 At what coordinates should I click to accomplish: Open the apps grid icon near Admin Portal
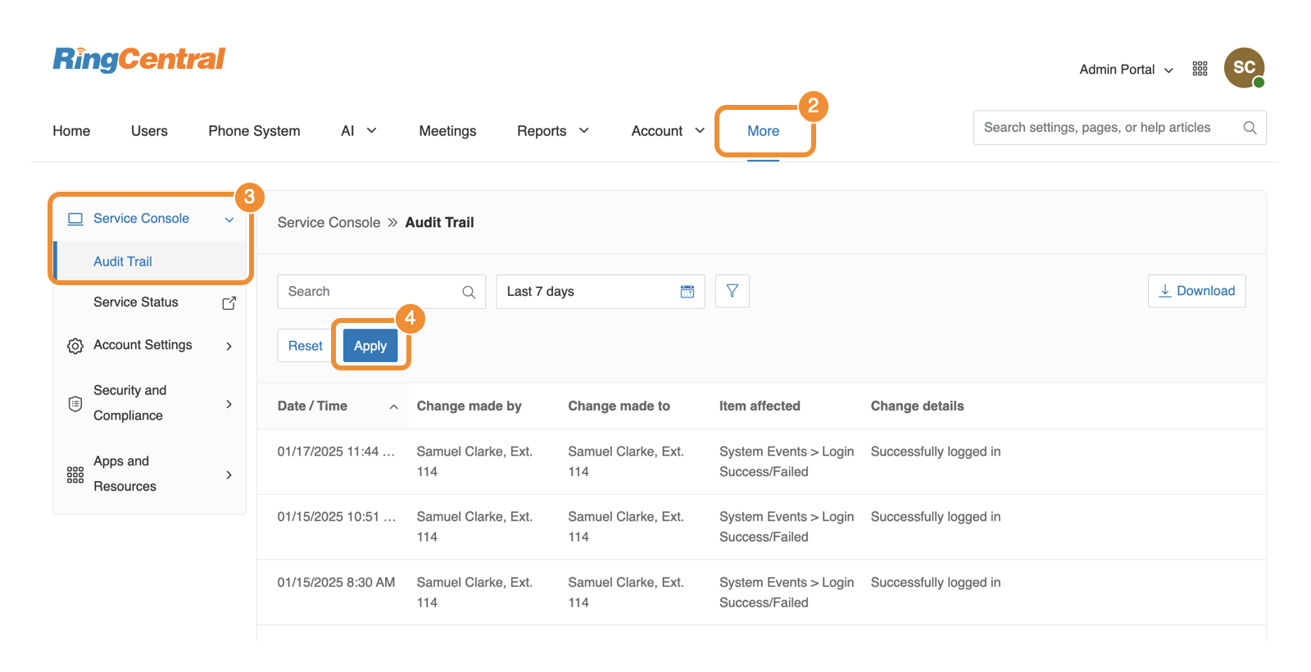(1200, 69)
